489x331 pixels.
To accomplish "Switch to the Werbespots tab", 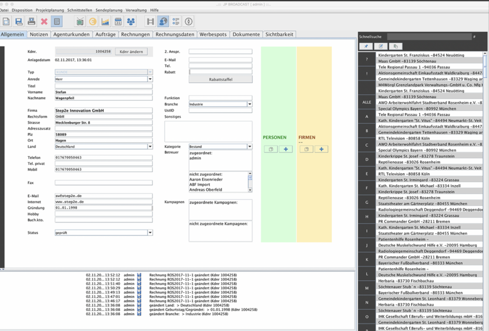I will point(213,34).
